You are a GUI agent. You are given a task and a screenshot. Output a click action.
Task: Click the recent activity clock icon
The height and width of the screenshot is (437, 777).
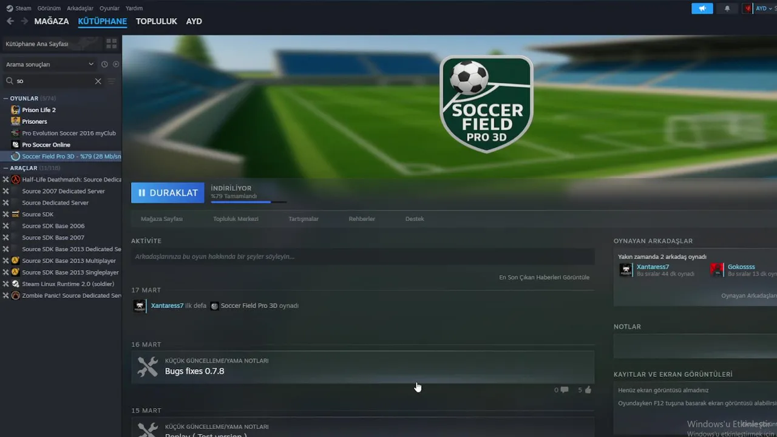click(x=104, y=64)
